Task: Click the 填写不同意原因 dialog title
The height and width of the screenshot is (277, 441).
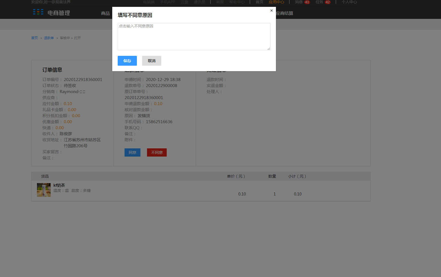Action: coord(135,15)
